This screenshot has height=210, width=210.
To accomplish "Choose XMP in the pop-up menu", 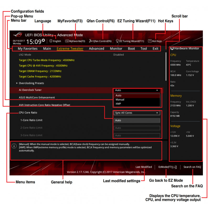I will (137, 104).
